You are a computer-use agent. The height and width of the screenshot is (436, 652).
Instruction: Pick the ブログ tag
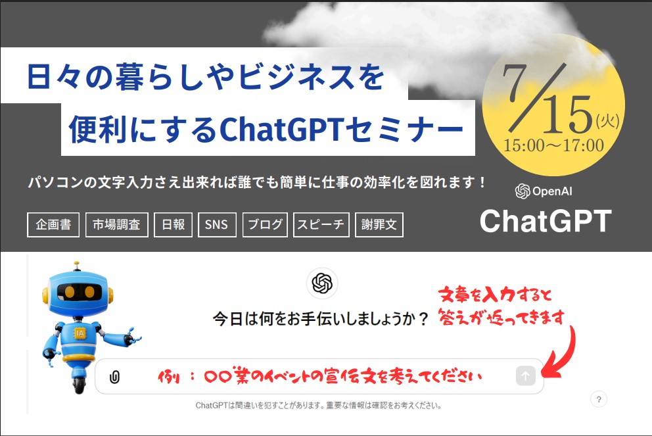pyautogui.click(x=266, y=224)
